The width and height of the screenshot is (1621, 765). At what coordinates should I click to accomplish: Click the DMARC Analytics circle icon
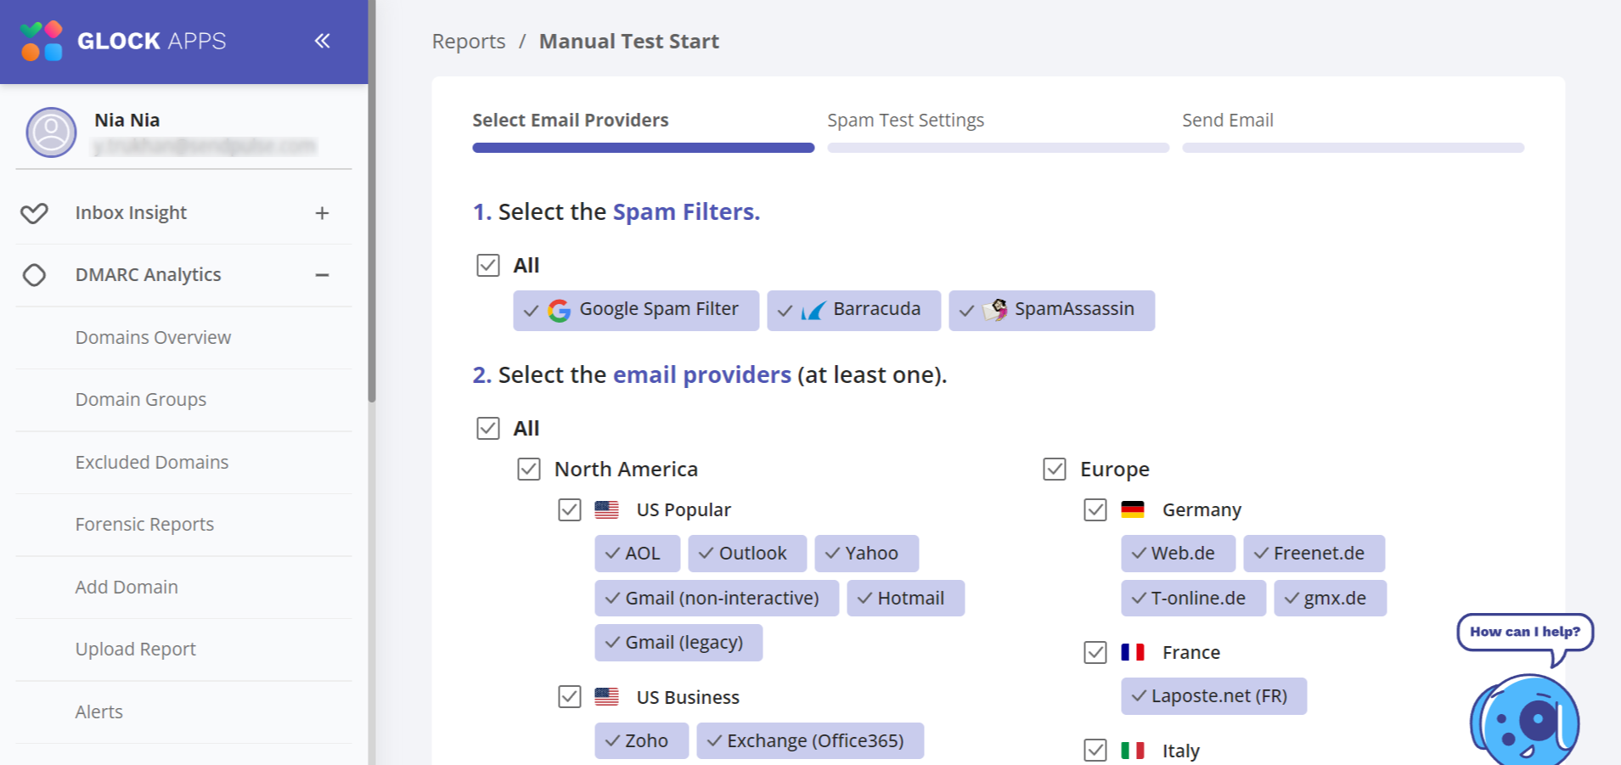click(34, 275)
